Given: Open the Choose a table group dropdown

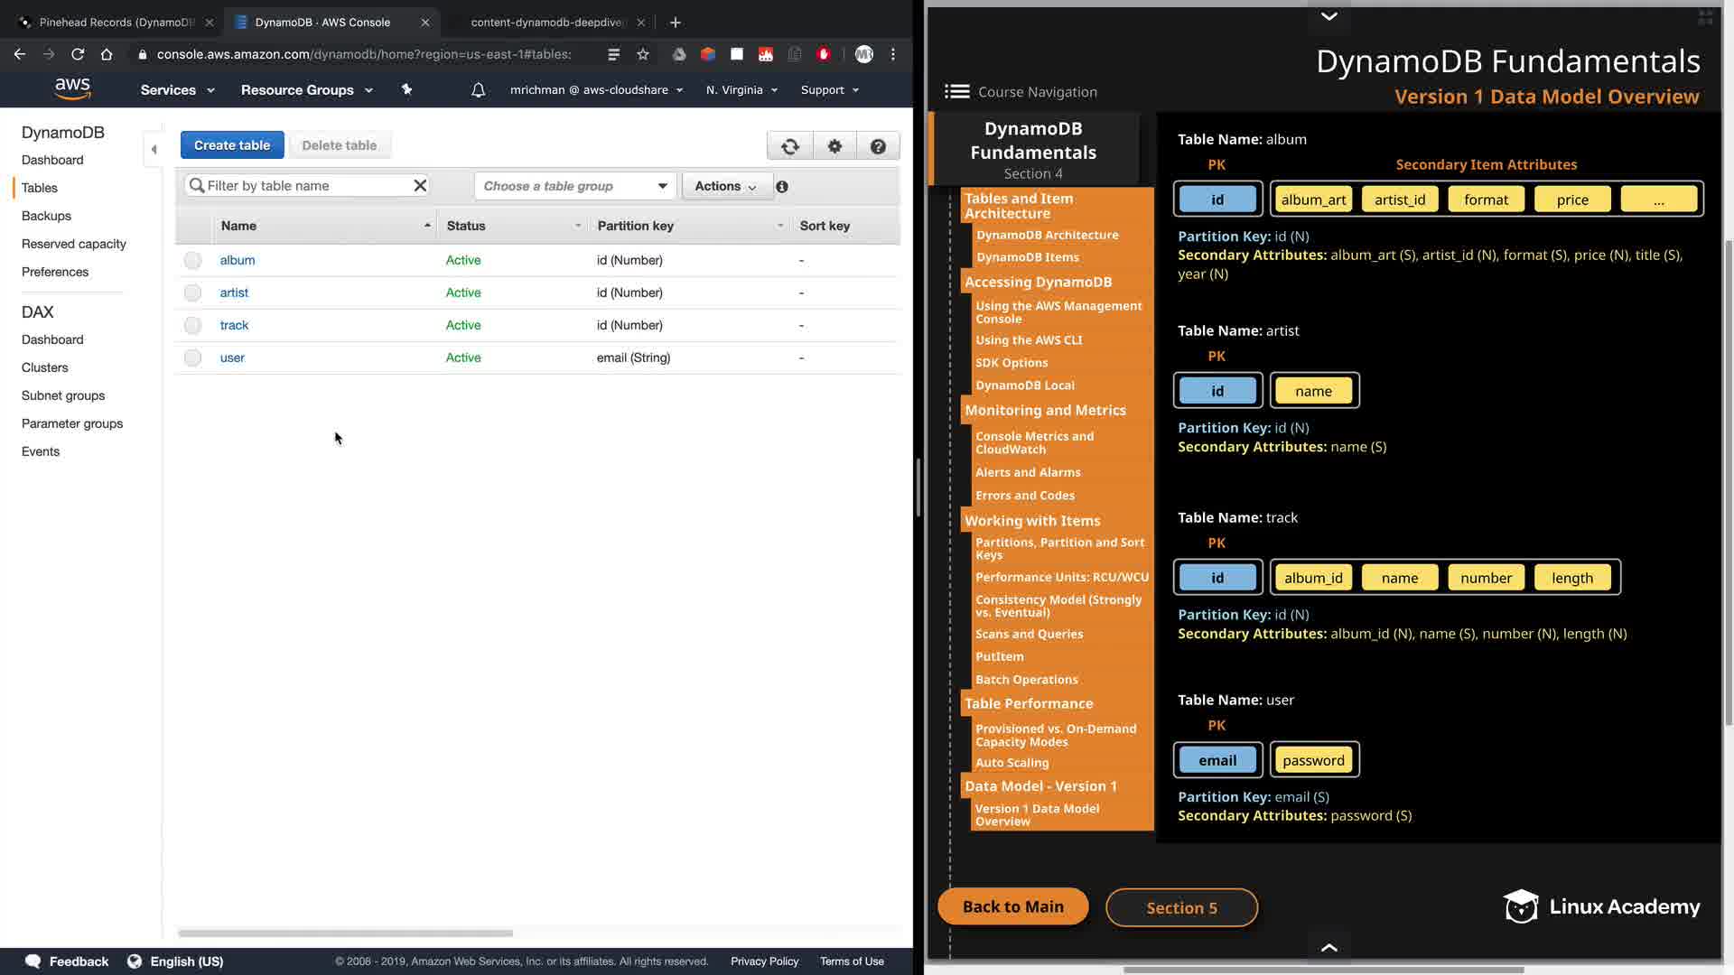Looking at the screenshot, I should coord(574,186).
